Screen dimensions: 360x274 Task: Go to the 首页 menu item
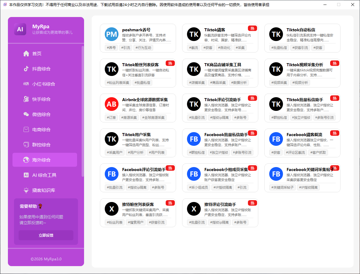coord(45,53)
